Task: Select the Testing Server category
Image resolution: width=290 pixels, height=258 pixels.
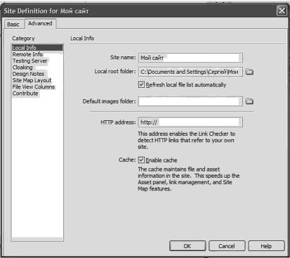Action: [x=37, y=60]
